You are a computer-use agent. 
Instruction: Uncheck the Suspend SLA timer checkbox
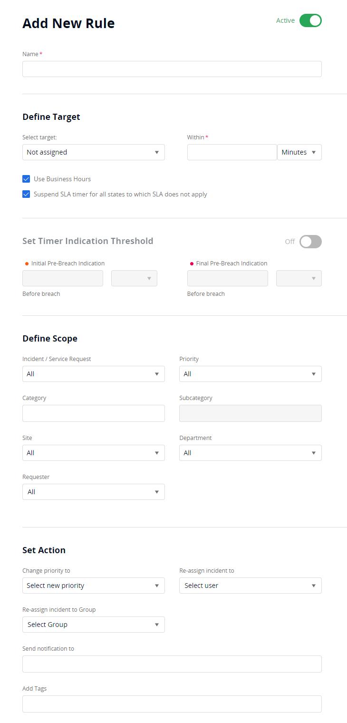coord(26,194)
